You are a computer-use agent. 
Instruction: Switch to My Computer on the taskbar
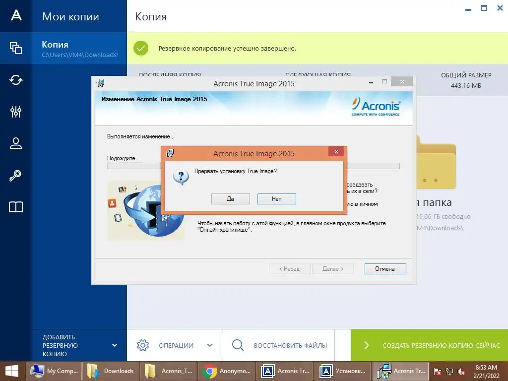click(54, 371)
